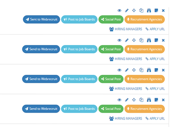Click the 'Apply URL' link in the second row

155,59
